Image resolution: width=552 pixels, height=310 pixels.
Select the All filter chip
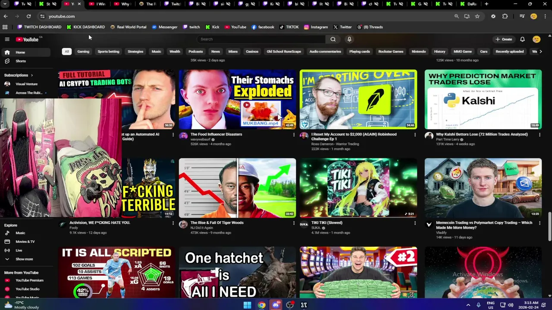click(66, 52)
